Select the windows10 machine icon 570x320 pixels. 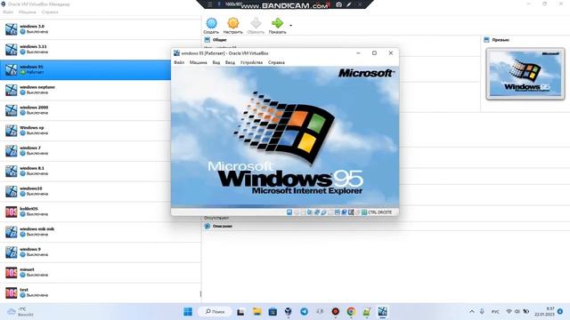12,192
